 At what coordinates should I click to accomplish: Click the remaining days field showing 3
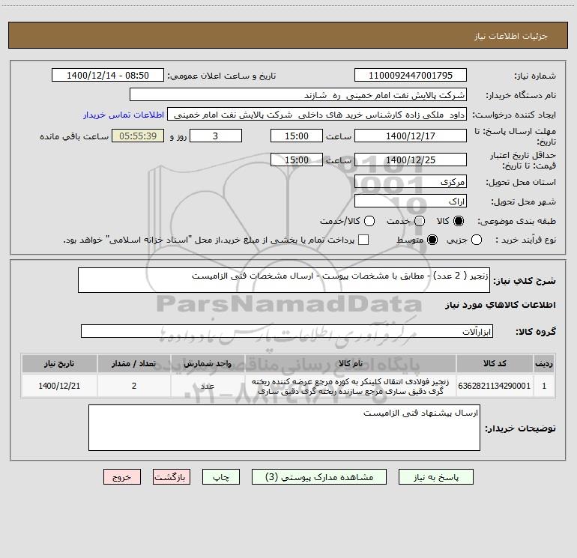(216, 136)
